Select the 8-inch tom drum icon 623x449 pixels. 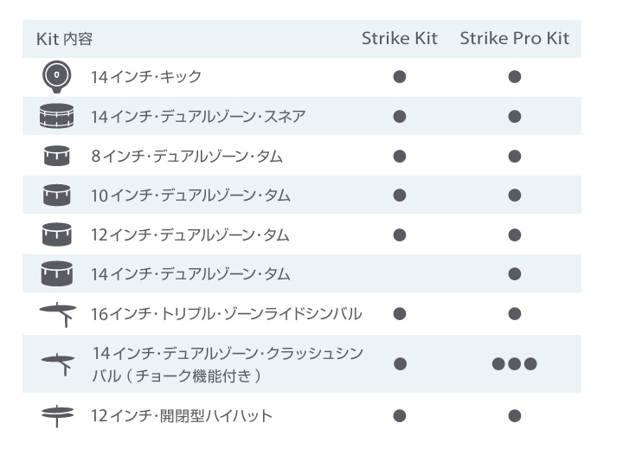(x=57, y=156)
